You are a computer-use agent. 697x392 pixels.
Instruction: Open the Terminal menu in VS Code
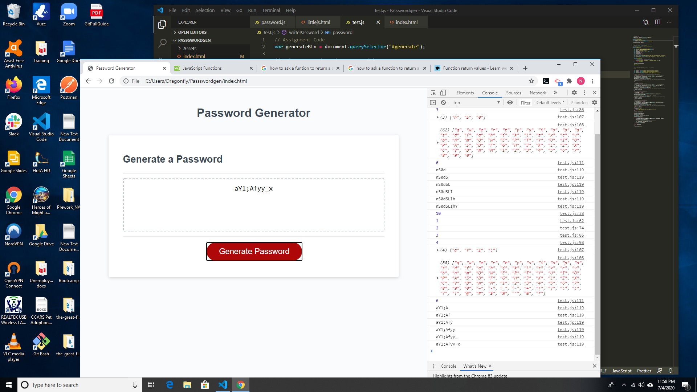[271, 10]
